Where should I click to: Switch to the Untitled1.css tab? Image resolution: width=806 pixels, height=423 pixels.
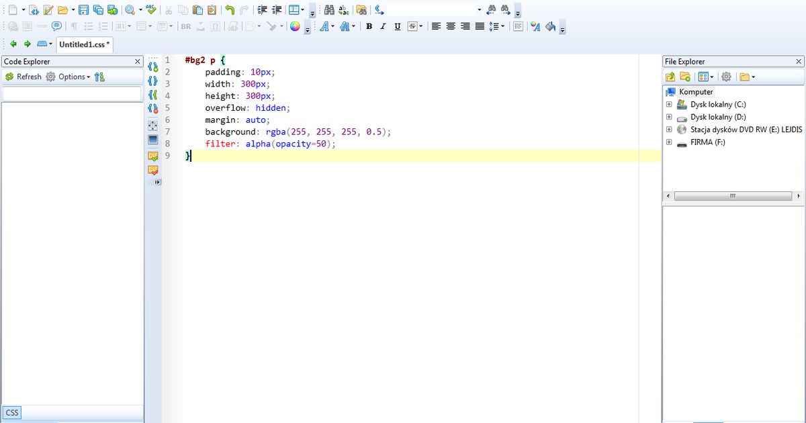[84, 44]
